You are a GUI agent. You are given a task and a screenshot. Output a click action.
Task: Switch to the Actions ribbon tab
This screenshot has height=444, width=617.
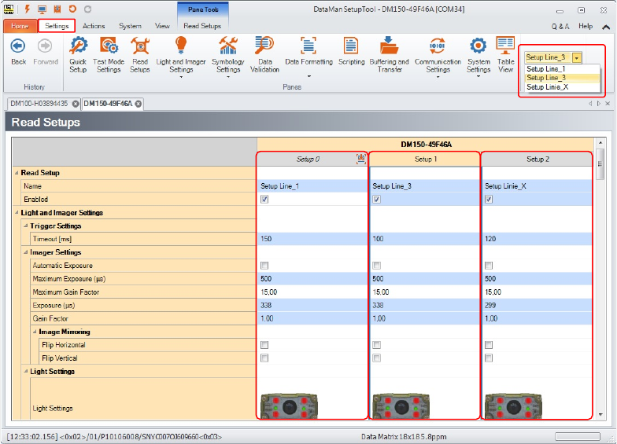(94, 26)
